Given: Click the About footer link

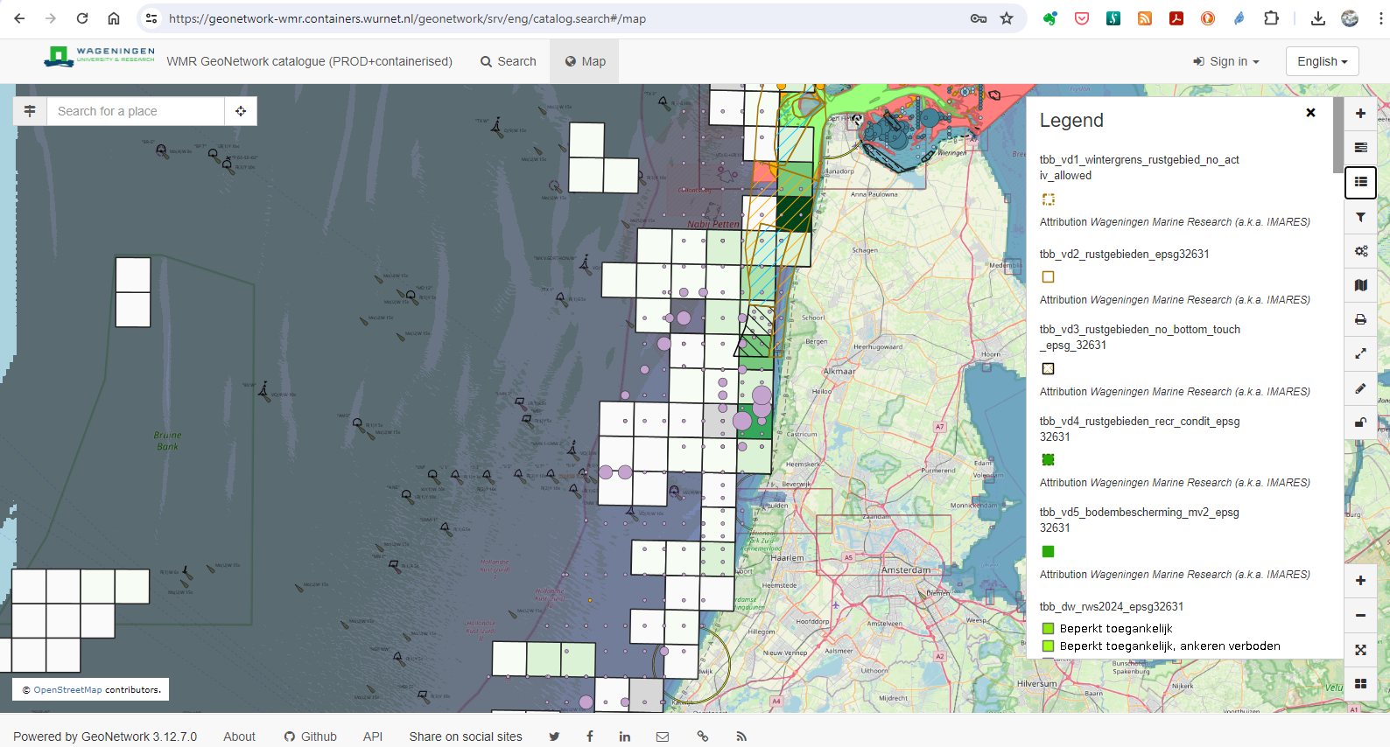Looking at the screenshot, I should point(239,737).
